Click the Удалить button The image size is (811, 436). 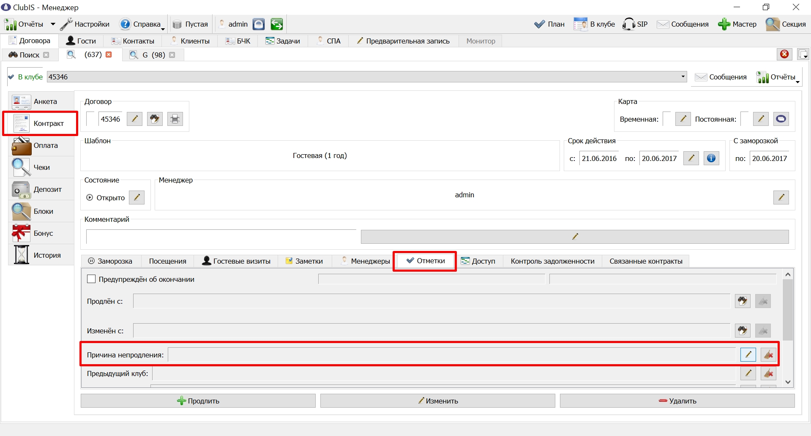coord(677,401)
